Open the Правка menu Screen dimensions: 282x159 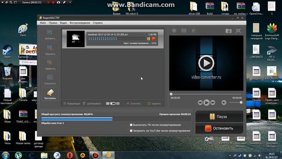click(53, 23)
